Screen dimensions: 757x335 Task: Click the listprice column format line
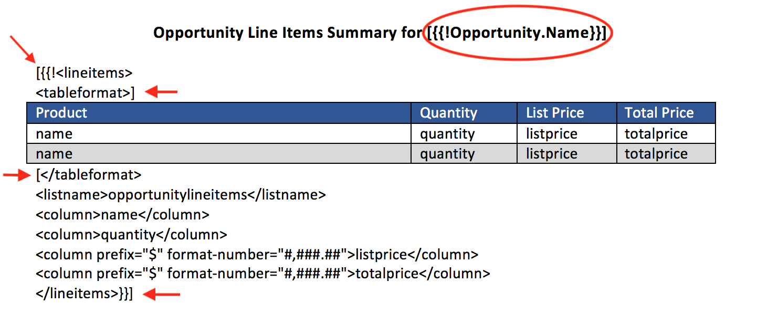coord(257,255)
